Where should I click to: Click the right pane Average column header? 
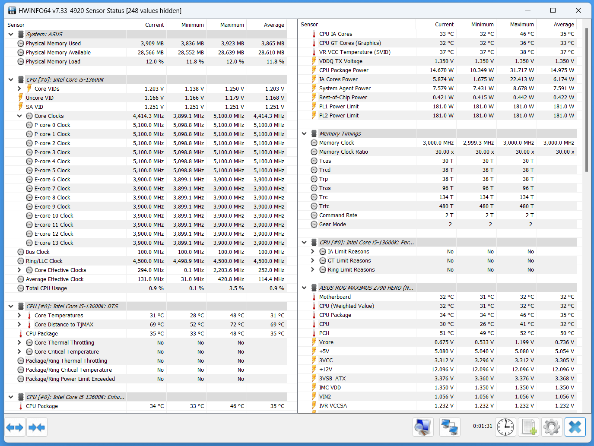tap(556, 25)
